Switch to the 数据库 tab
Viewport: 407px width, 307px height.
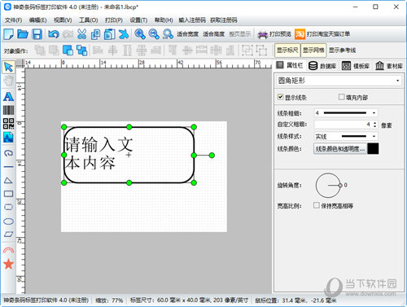322,66
